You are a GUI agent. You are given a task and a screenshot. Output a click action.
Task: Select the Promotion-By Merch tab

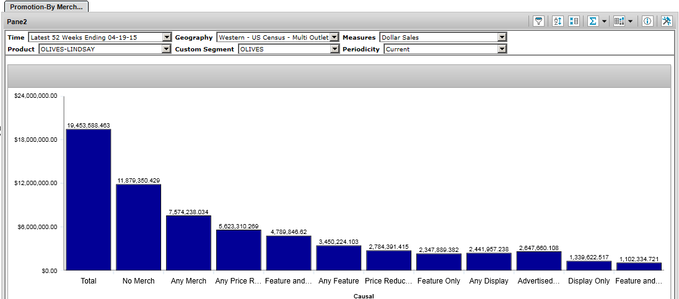pyautogui.click(x=46, y=6)
